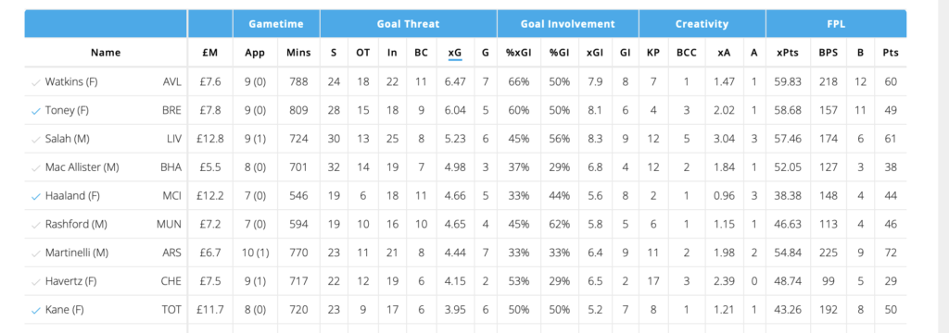Mark the Havertz row checkmark
949x333 pixels.
tap(35, 281)
